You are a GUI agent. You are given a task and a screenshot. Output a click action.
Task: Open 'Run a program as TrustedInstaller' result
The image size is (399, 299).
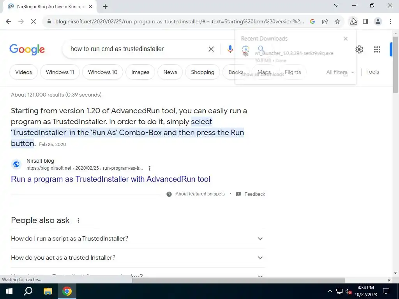(x=110, y=179)
